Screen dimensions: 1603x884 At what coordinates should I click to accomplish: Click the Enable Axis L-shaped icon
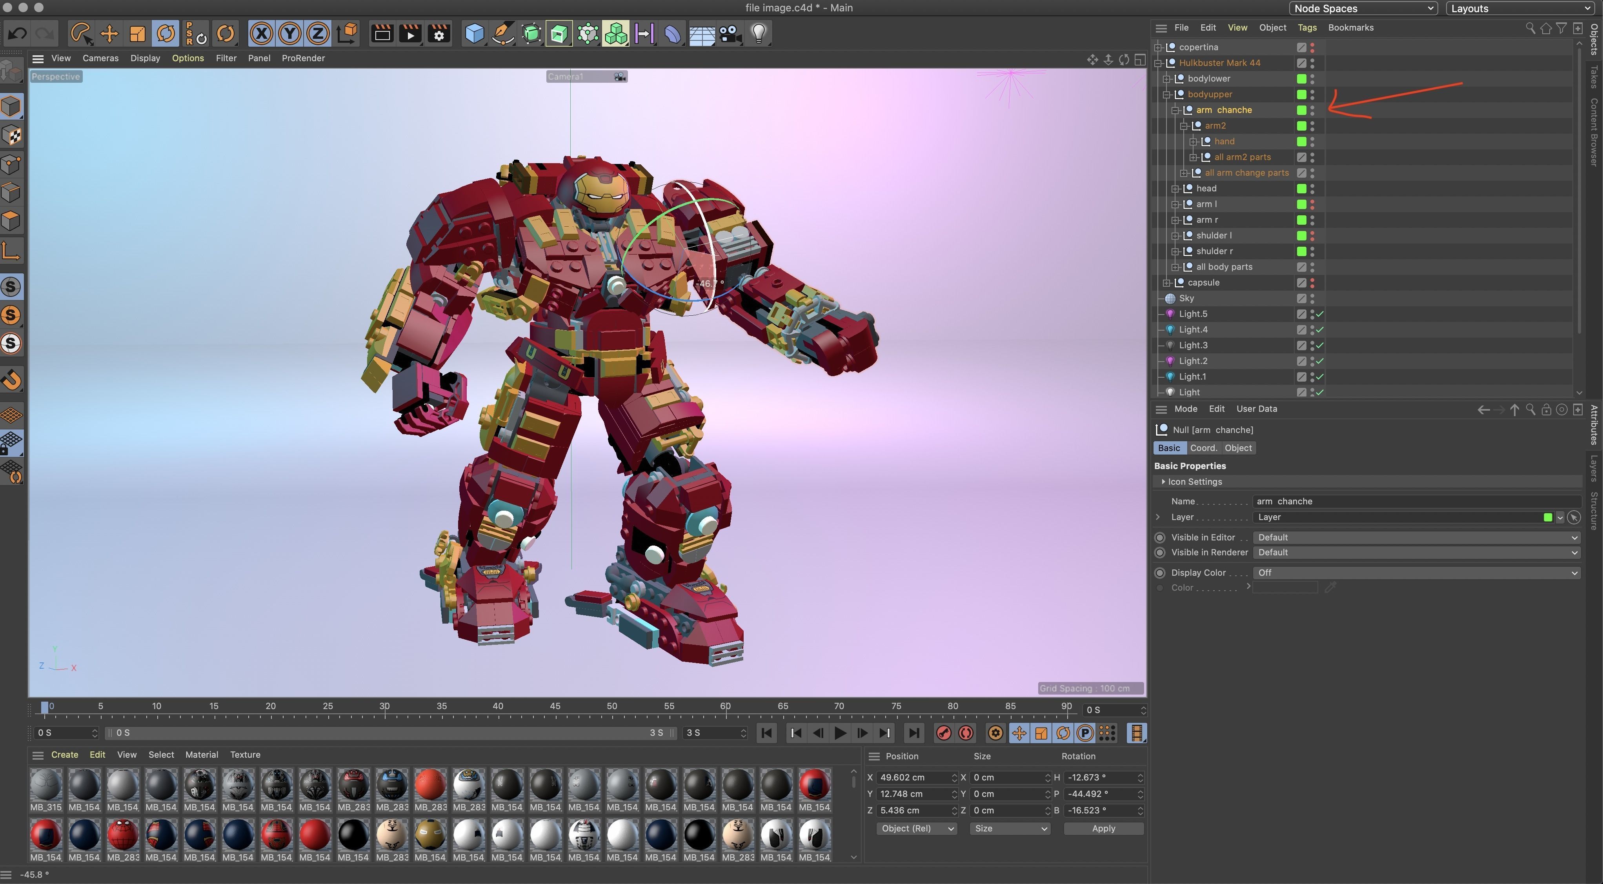(x=11, y=251)
